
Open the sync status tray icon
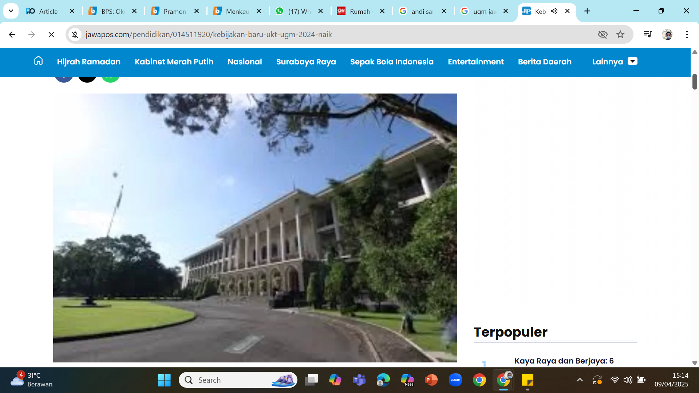pyautogui.click(x=597, y=380)
